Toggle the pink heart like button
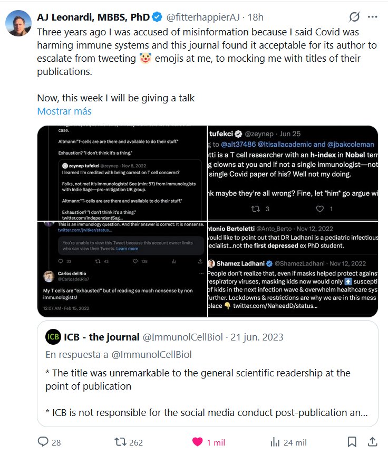Viewport: 388px width, 454px height. [197, 442]
